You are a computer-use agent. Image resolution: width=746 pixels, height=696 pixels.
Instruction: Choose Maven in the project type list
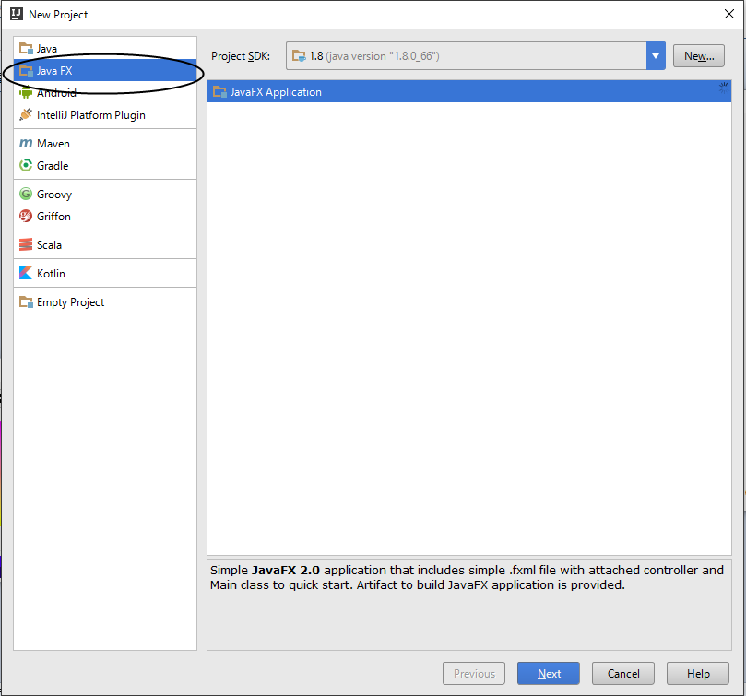click(105, 143)
